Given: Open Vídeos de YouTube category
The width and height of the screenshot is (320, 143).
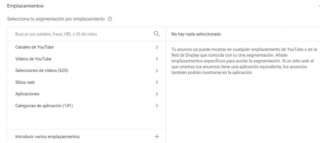Looking at the screenshot, I should (87, 59).
